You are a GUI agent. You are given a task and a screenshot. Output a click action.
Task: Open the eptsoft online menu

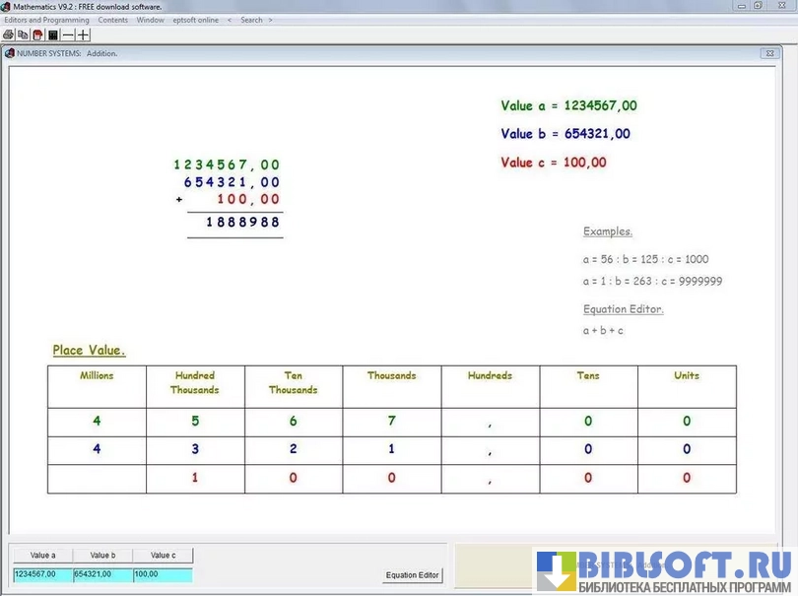pos(196,20)
